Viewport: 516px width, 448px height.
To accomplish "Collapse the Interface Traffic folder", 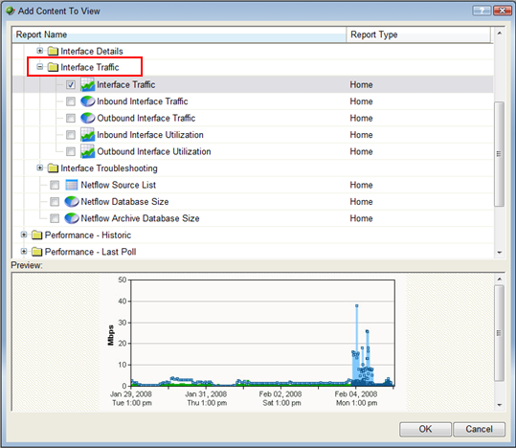I will [x=40, y=67].
